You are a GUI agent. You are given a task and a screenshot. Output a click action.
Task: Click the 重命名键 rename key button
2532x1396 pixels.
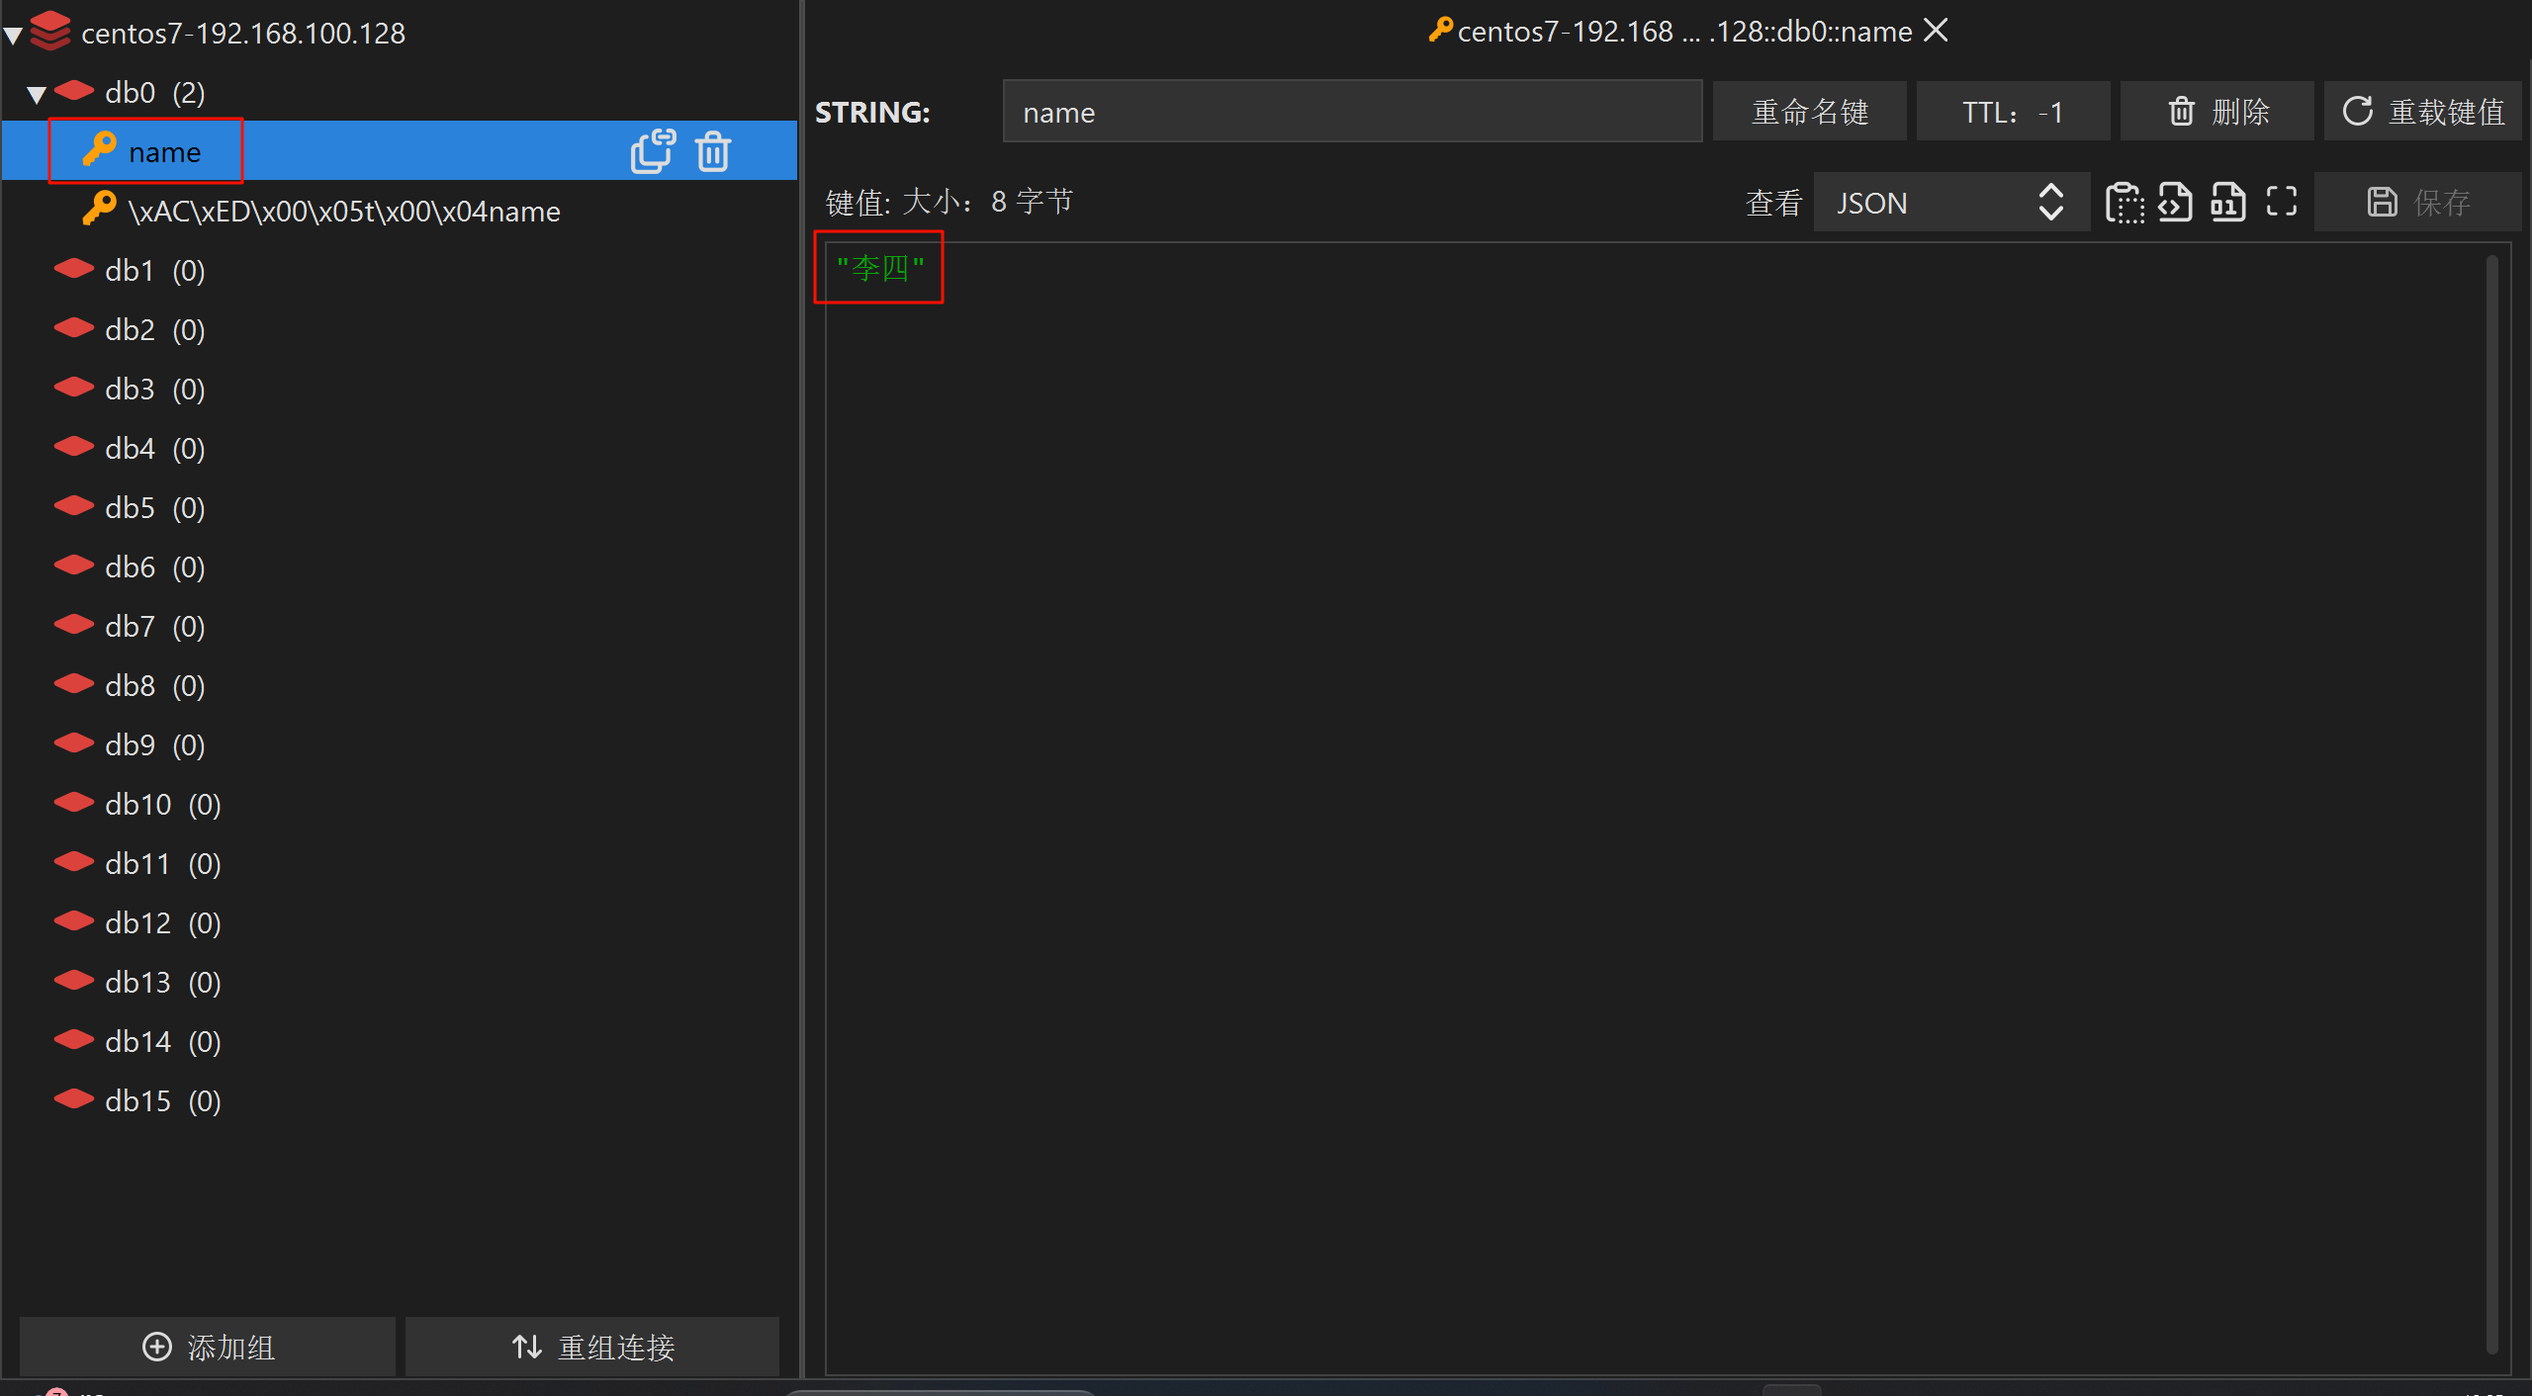pyautogui.click(x=1809, y=112)
